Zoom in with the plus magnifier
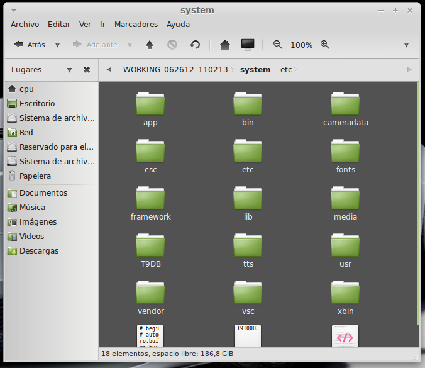The width and height of the screenshot is (425, 368). tap(324, 45)
